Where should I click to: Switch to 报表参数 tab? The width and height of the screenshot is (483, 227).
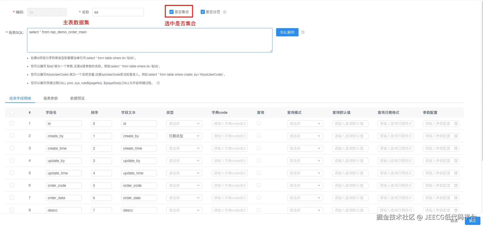point(51,98)
